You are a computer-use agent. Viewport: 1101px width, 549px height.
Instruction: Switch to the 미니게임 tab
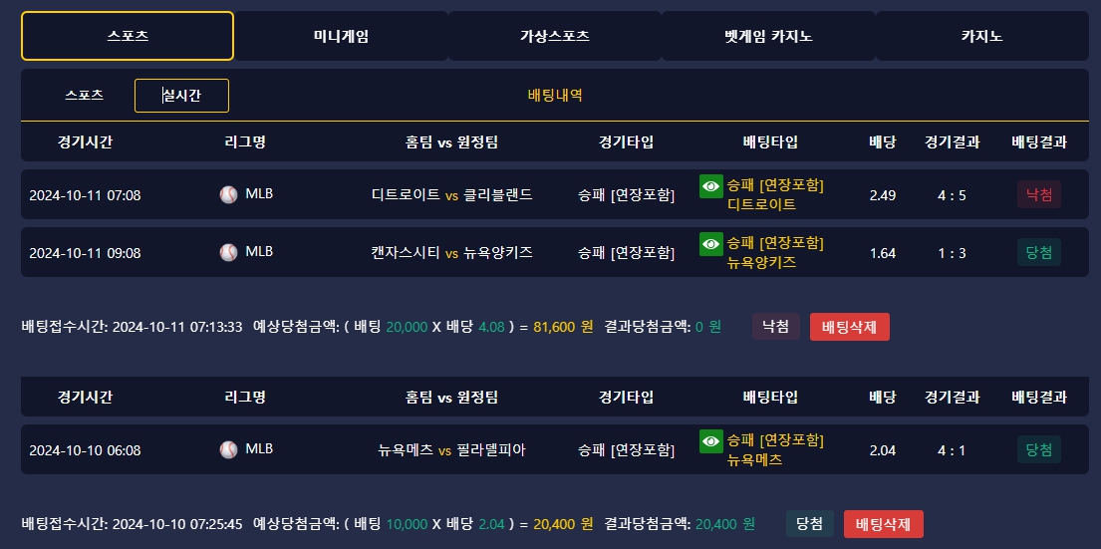click(x=341, y=36)
